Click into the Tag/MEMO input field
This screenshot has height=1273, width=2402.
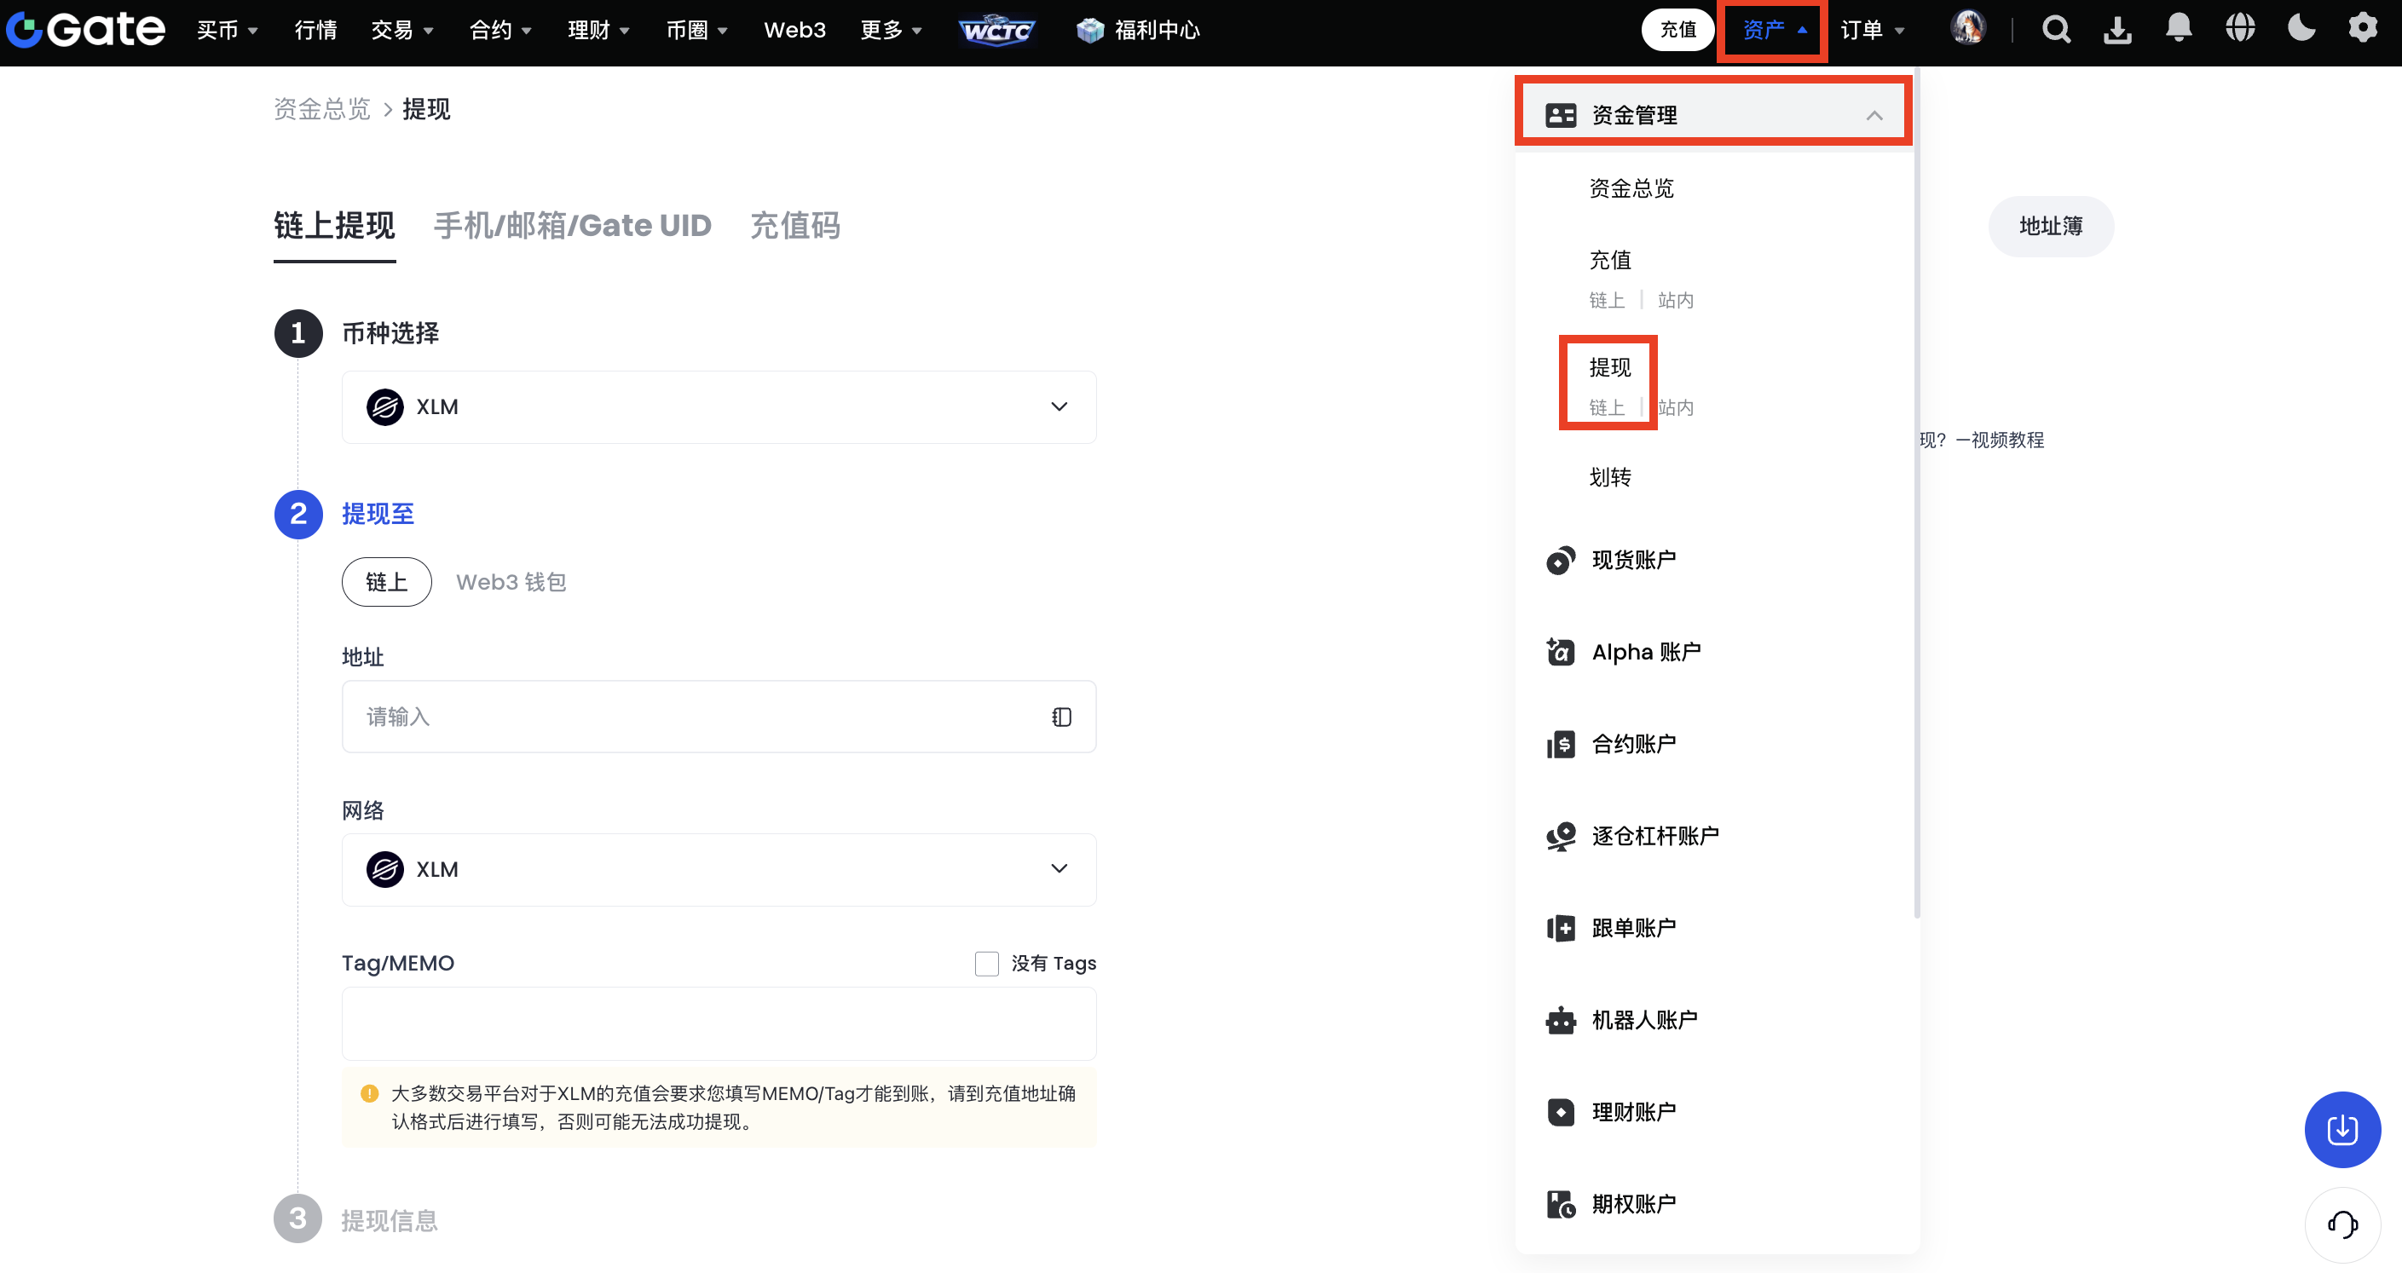click(718, 1023)
